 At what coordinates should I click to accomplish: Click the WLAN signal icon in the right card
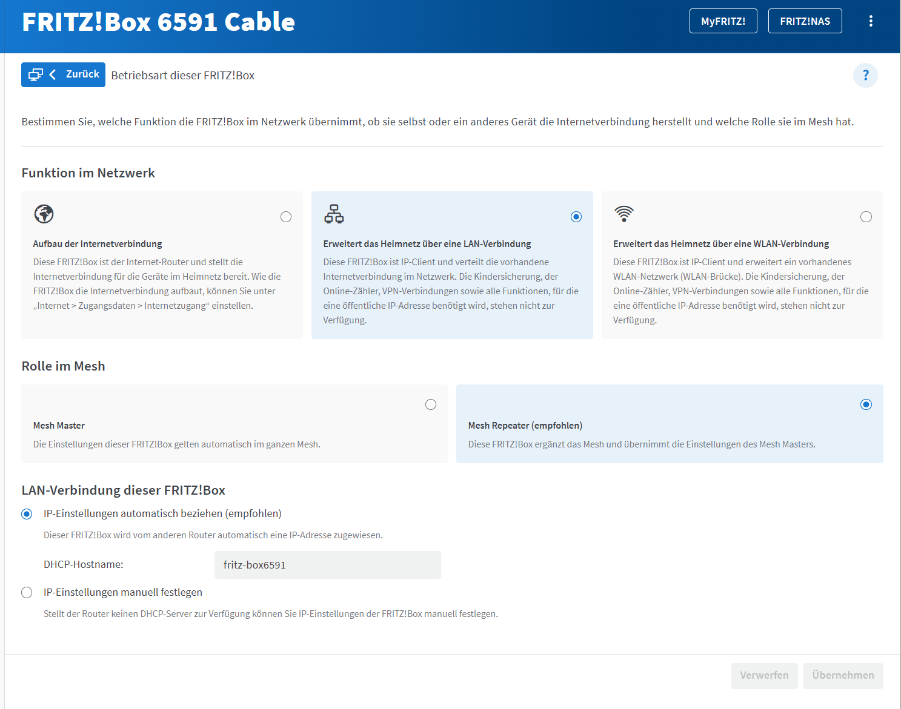(x=623, y=214)
